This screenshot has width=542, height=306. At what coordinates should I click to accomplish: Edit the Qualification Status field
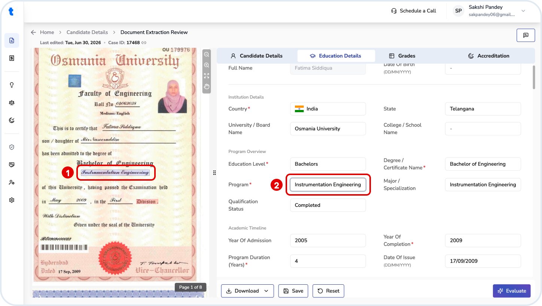[328, 205]
